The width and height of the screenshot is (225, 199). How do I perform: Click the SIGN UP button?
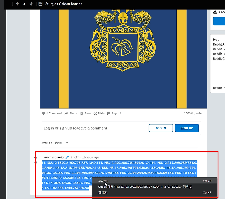coord(187,128)
